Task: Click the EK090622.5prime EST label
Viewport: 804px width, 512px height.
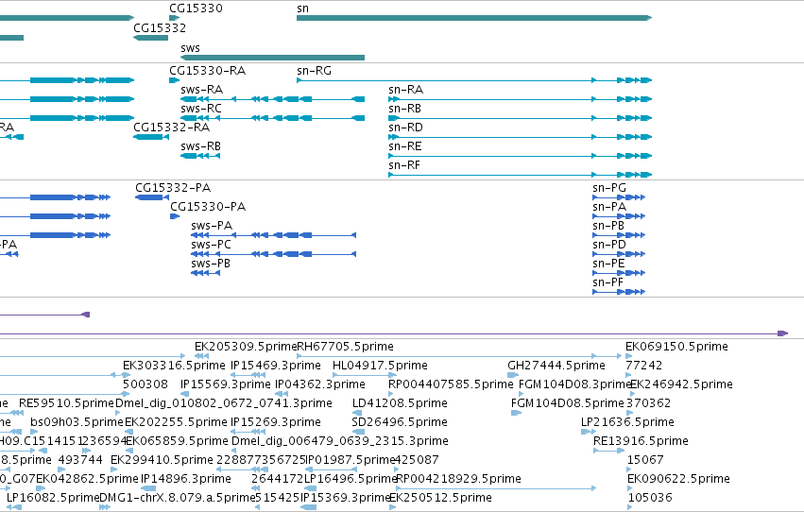Action: point(678,480)
